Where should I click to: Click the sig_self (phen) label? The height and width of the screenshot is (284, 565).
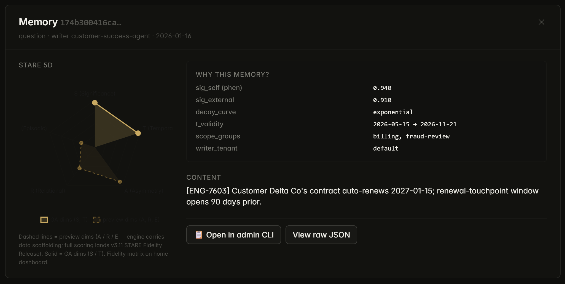click(219, 88)
